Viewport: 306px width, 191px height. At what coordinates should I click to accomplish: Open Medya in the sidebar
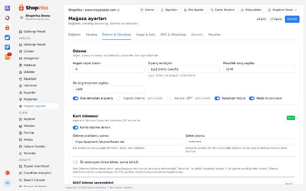38,139
